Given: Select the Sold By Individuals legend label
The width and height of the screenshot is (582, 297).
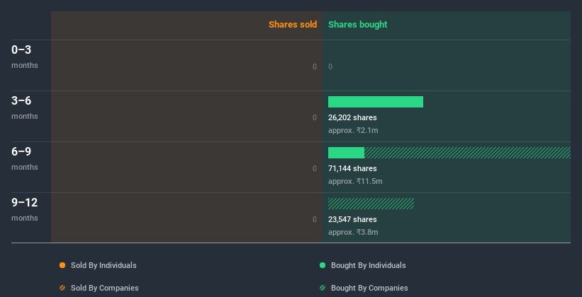Looking at the screenshot, I should tap(103, 265).
